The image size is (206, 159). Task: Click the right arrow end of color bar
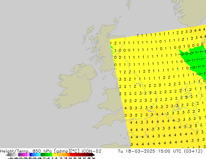[94, 155]
